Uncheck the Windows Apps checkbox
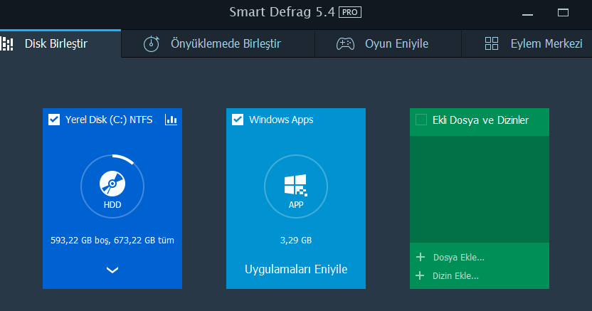The height and width of the screenshot is (311, 592). pyautogui.click(x=238, y=120)
